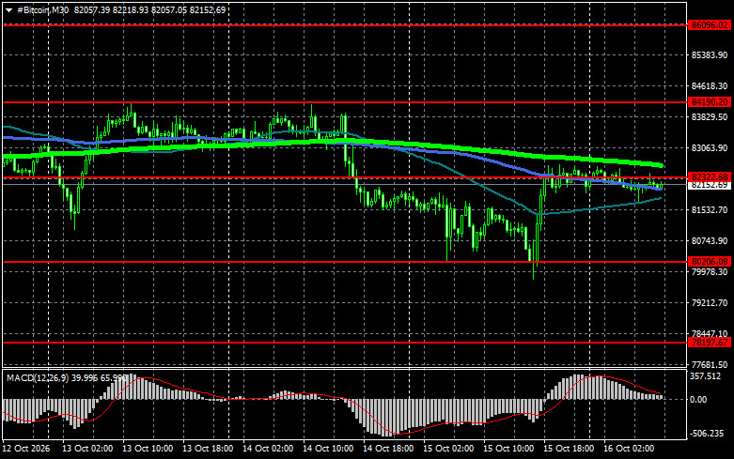Click the 79978.30 price scale value

(x=710, y=271)
